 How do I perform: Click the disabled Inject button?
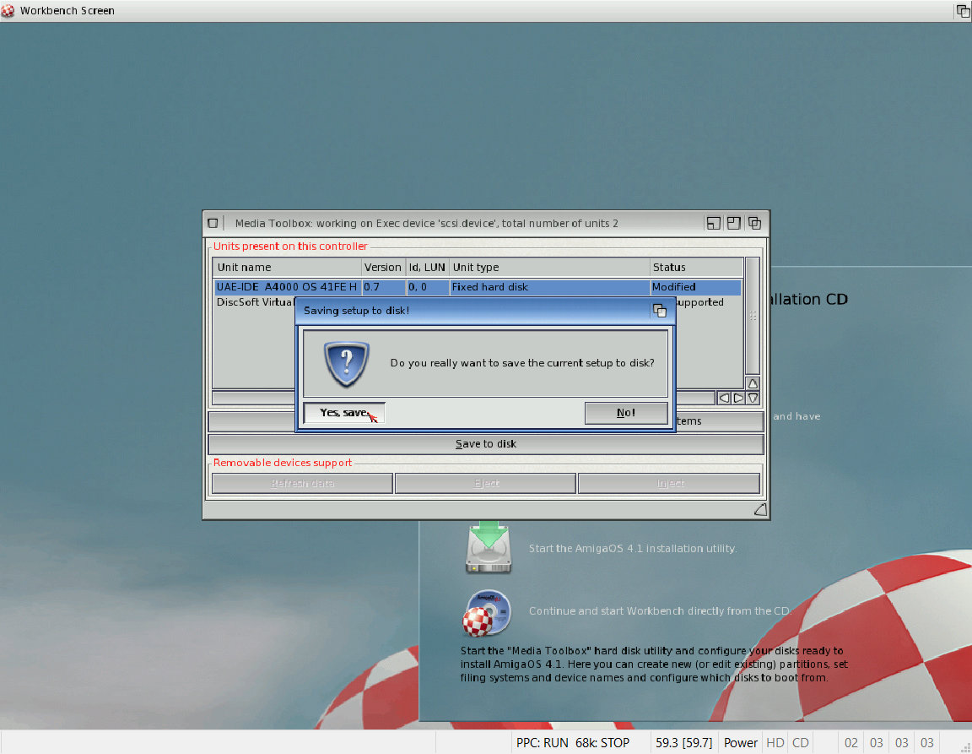(x=669, y=484)
